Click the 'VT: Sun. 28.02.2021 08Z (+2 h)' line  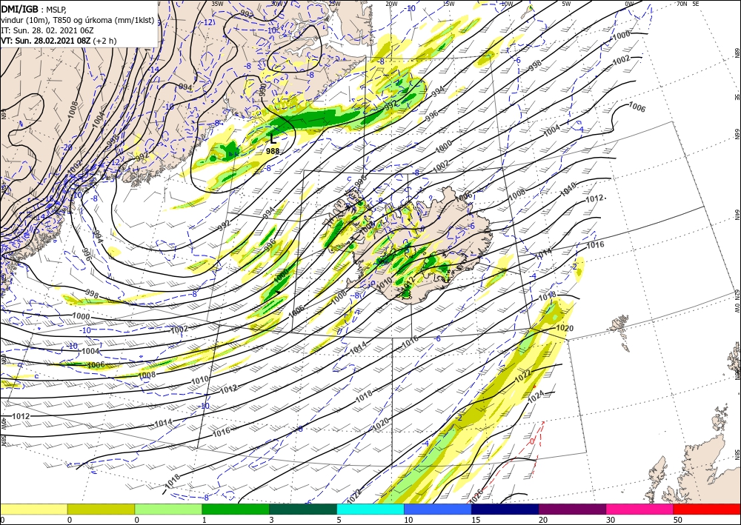pos(59,41)
